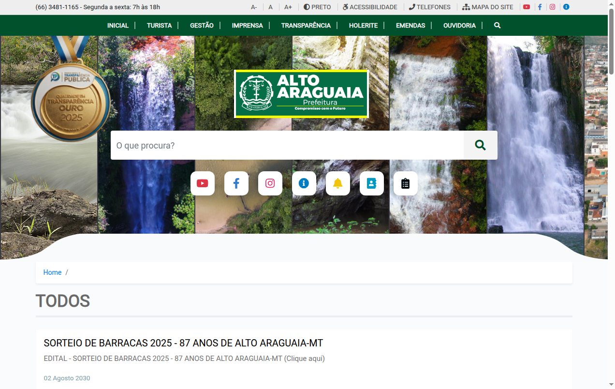Open the INICIAL menu item
Viewport: 615px width, 389px height.
point(118,25)
